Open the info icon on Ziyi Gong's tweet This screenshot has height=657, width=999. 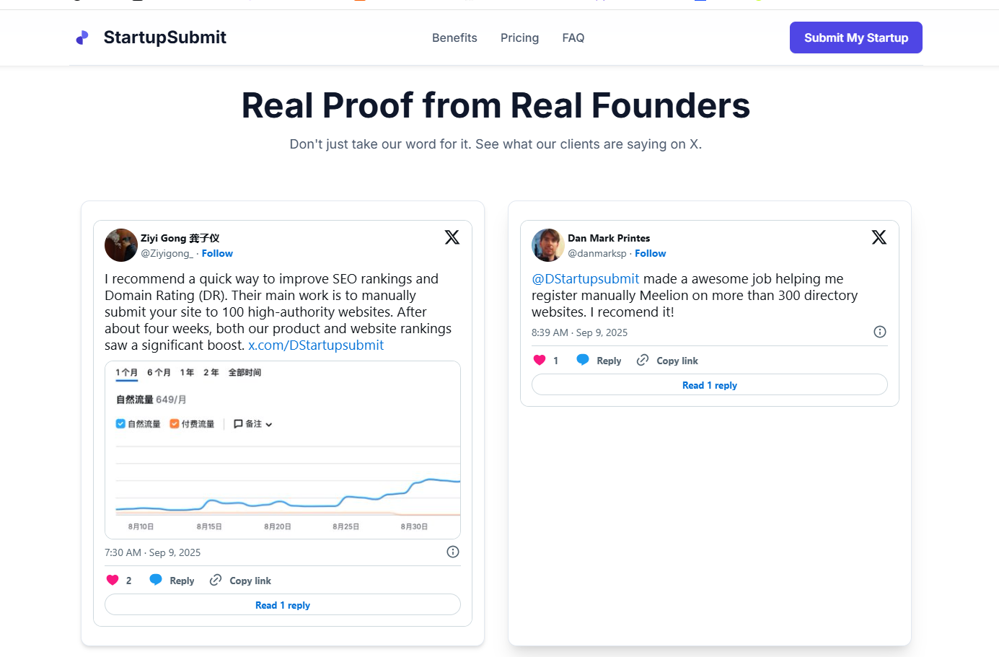click(x=452, y=551)
